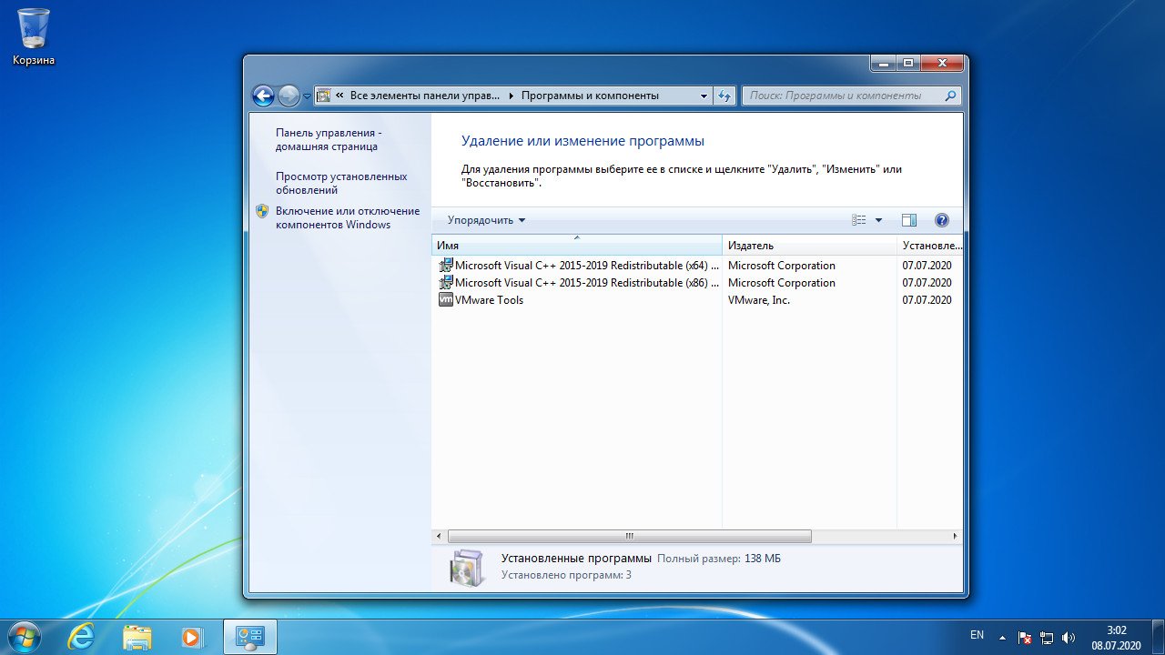Sort by the 'Имя' column header
The height and width of the screenshot is (655, 1165).
[x=577, y=246]
